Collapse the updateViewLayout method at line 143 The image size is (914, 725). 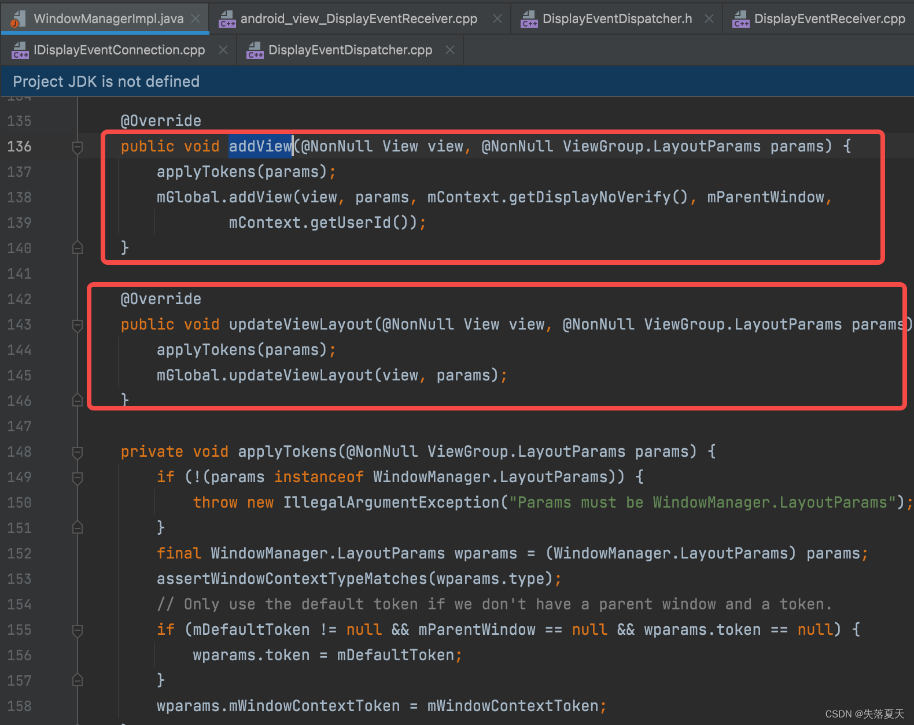pyautogui.click(x=78, y=325)
